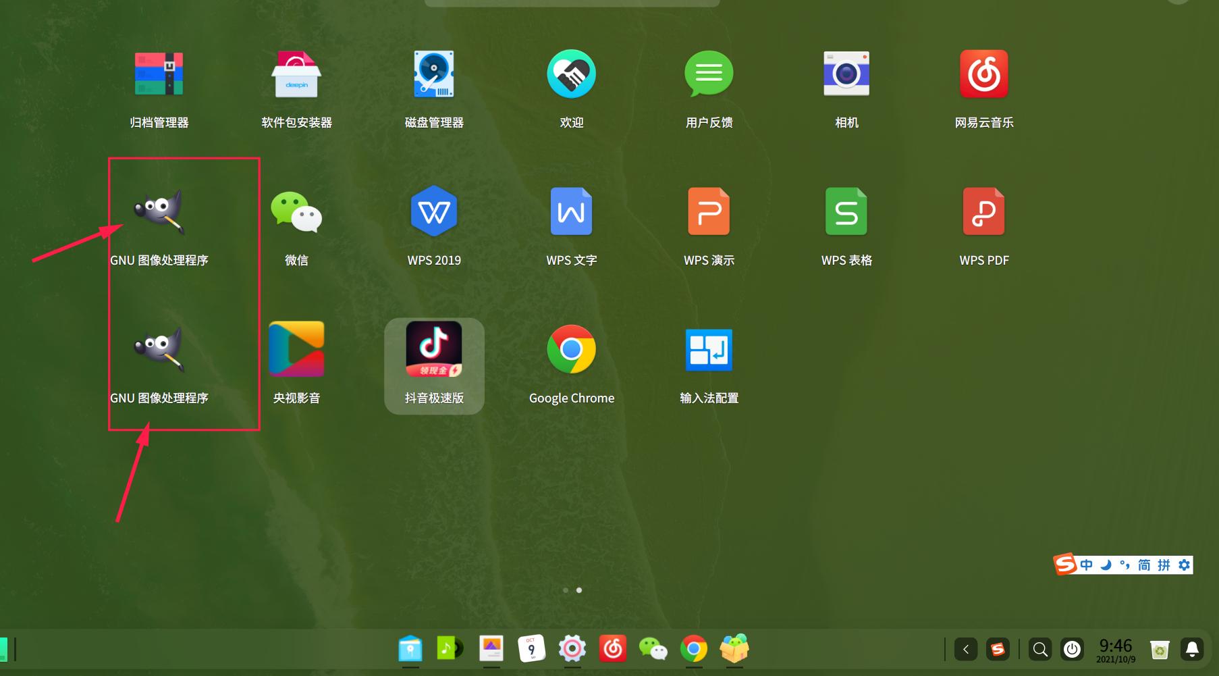The height and width of the screenshot is (676, 1219).
Task: Collapse the system tray with the arrow
Action: pyautogui.click(x=966, y=650)
